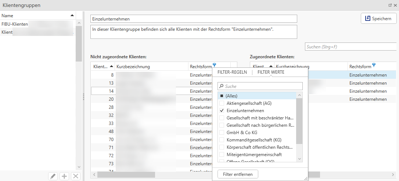Viewport: 399px width, 181px height.
Task: Click the Filter entfernen button
Action: (238, 174)
